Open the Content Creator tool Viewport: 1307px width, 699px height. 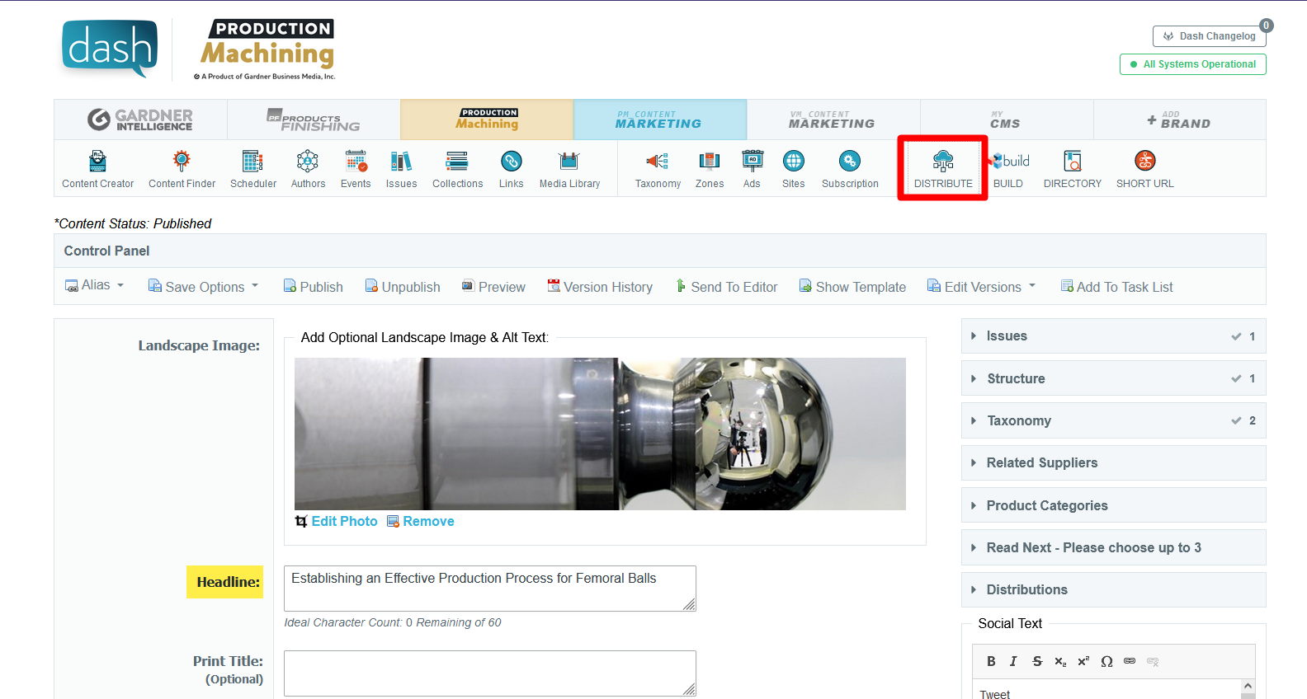tap(97, 169)
